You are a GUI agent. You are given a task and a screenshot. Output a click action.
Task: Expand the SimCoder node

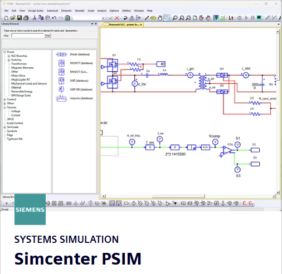[x=5, y=127]
